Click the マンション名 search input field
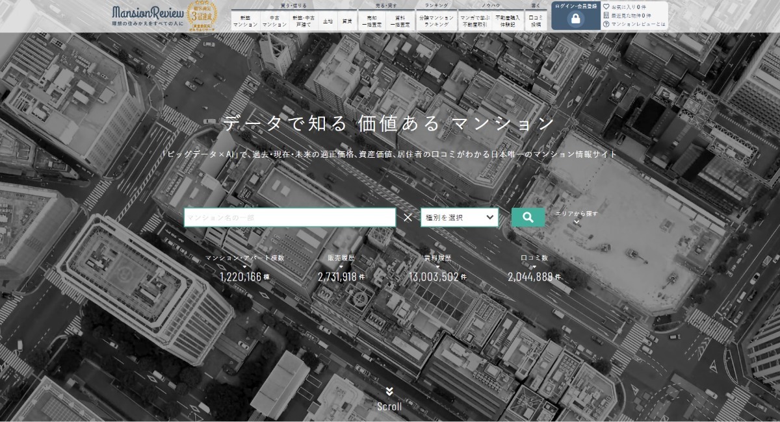 point(289,217)
